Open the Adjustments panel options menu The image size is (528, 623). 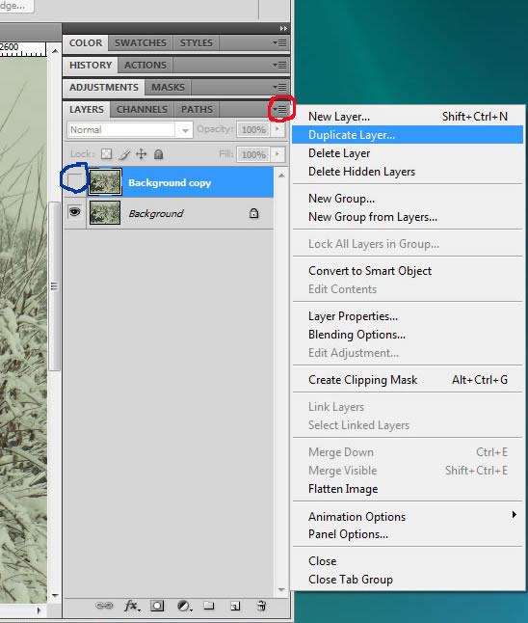[x=279, y=87]
